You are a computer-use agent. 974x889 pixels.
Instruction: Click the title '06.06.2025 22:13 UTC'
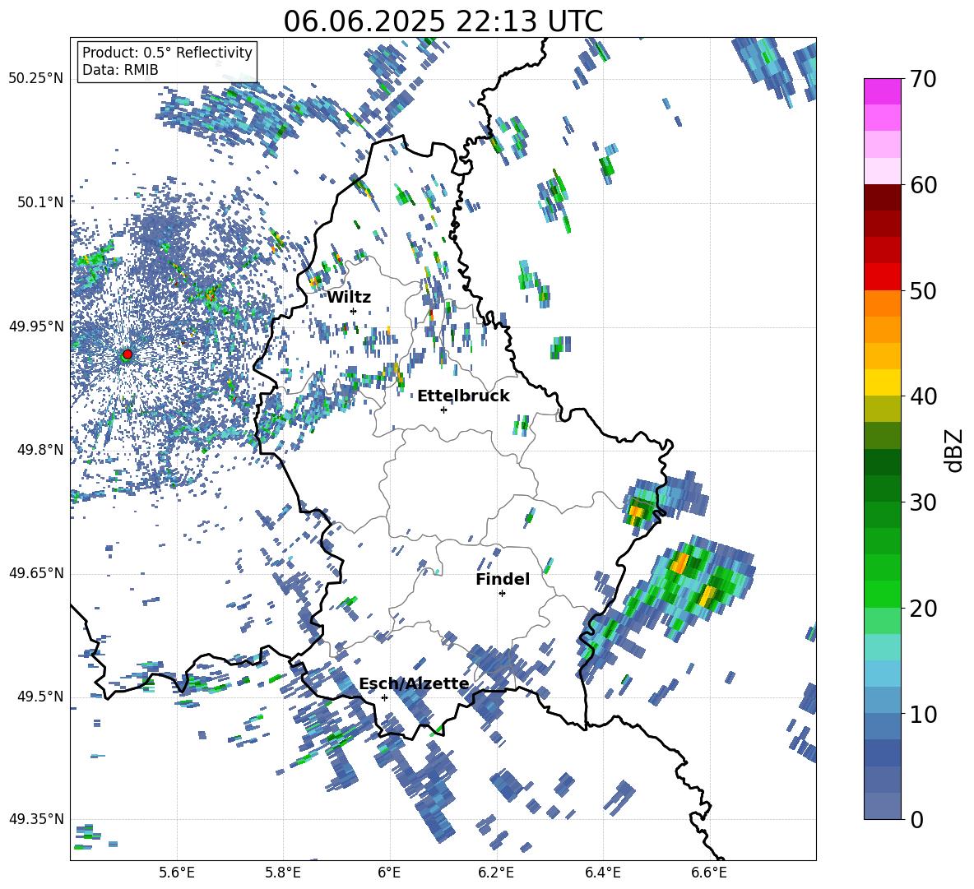click(443, 21)
